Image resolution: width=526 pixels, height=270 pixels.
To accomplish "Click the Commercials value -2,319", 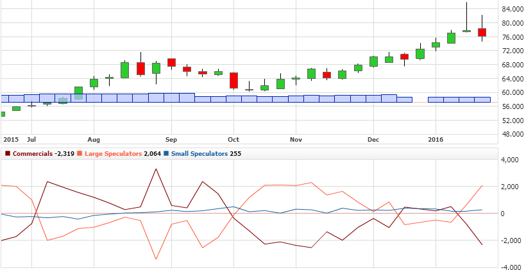I will (x=64, y=154).
